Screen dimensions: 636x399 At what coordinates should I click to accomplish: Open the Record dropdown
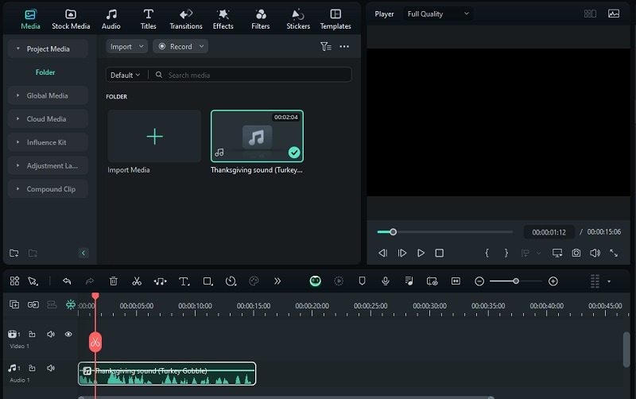point(180,47)
